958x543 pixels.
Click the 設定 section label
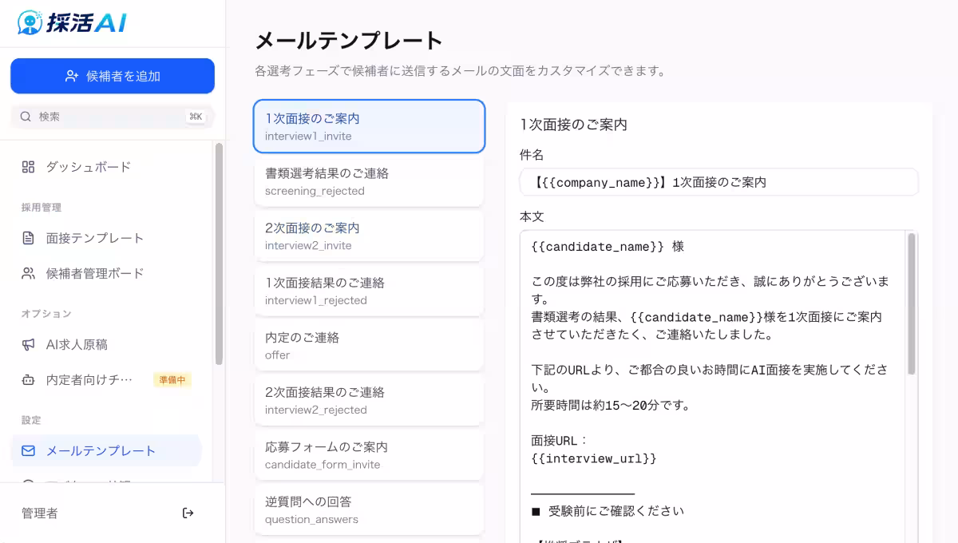coord(31,420)
